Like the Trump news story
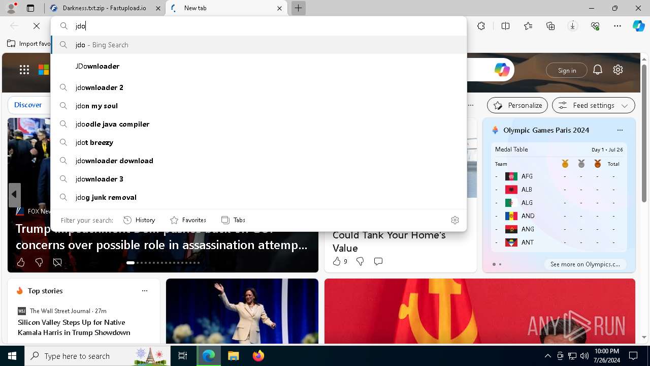This screenshot has height=366, width=650. [21, 262]
